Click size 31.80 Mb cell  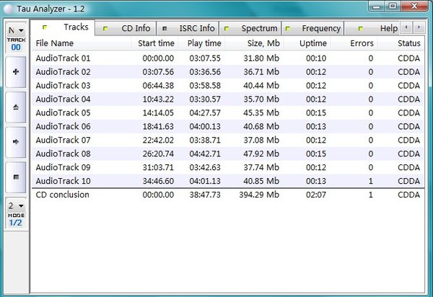261,58
